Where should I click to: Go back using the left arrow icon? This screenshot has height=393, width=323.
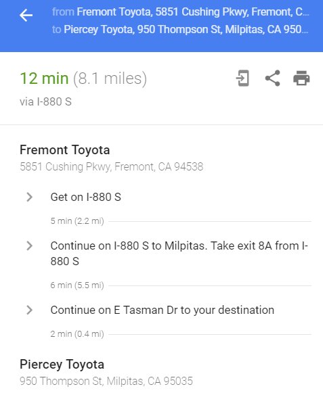click(x=26, y=16)
